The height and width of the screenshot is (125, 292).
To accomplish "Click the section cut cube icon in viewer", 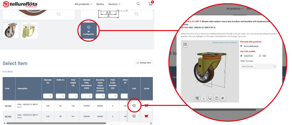I will [223, 98].
